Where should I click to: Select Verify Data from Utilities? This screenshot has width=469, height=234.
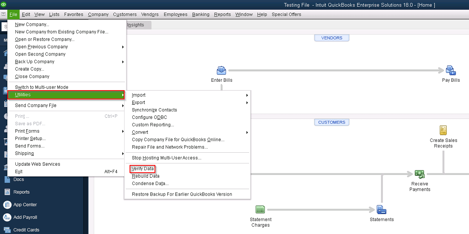pos(143,169)
